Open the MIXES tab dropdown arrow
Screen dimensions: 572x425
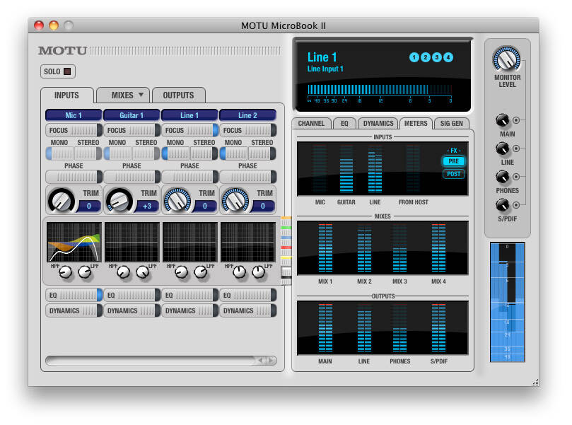pos(141,95)
